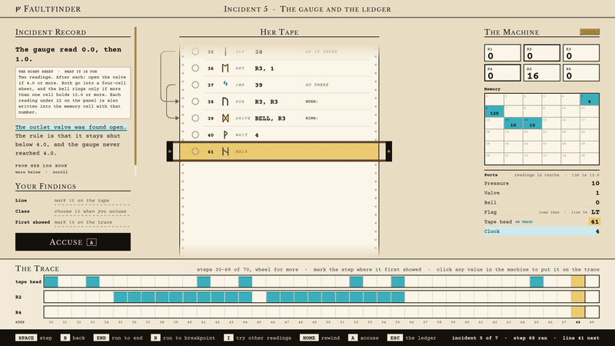Viewport: 615px width, 346px height.
Task: Click the night sheet note box
Action: point(73,92)
